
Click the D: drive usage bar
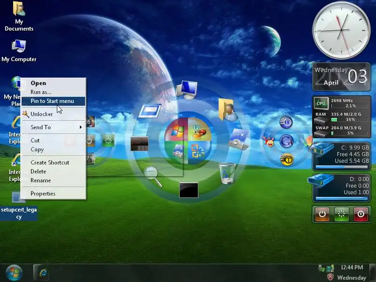pyautogui.click(x=342, y=198)
